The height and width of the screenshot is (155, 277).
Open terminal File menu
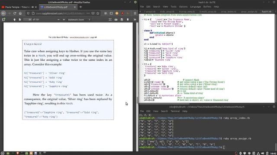142,111
